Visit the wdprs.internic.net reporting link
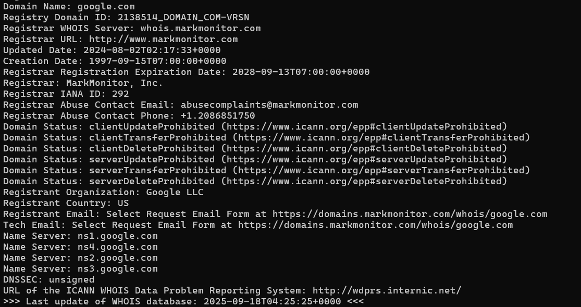 tap(387, 290)
